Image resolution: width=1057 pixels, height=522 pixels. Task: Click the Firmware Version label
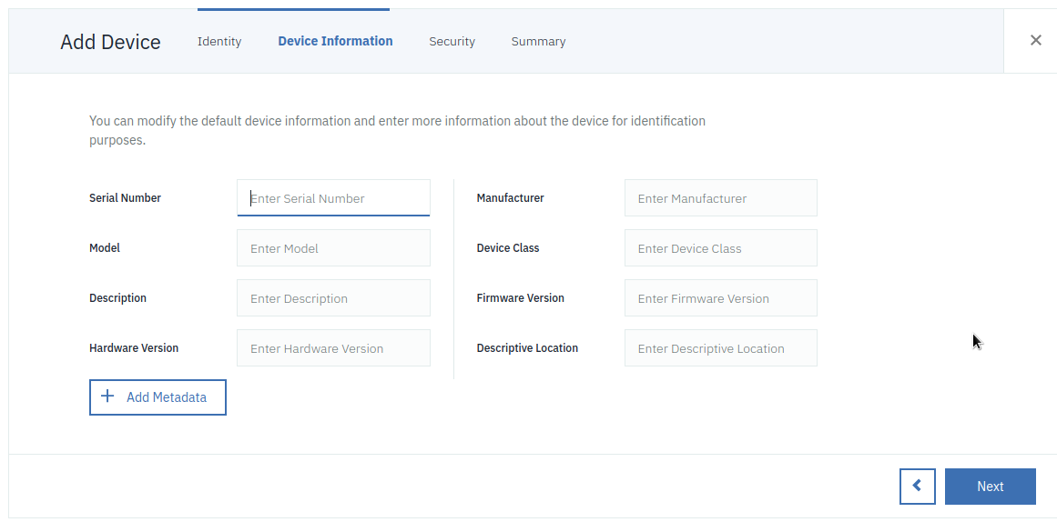pos(520,298)
